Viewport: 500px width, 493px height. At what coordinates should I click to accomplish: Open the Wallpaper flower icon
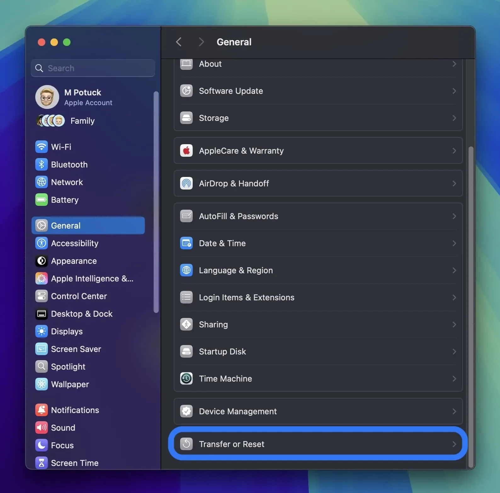click(x=41, y=384)
